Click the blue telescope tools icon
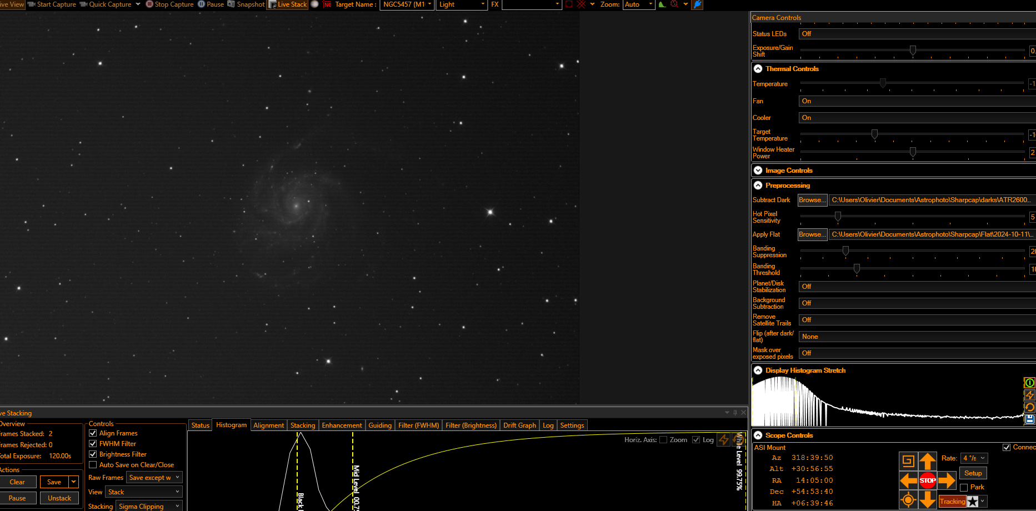The image size is (1036, 511). click(x=698, y=4)
